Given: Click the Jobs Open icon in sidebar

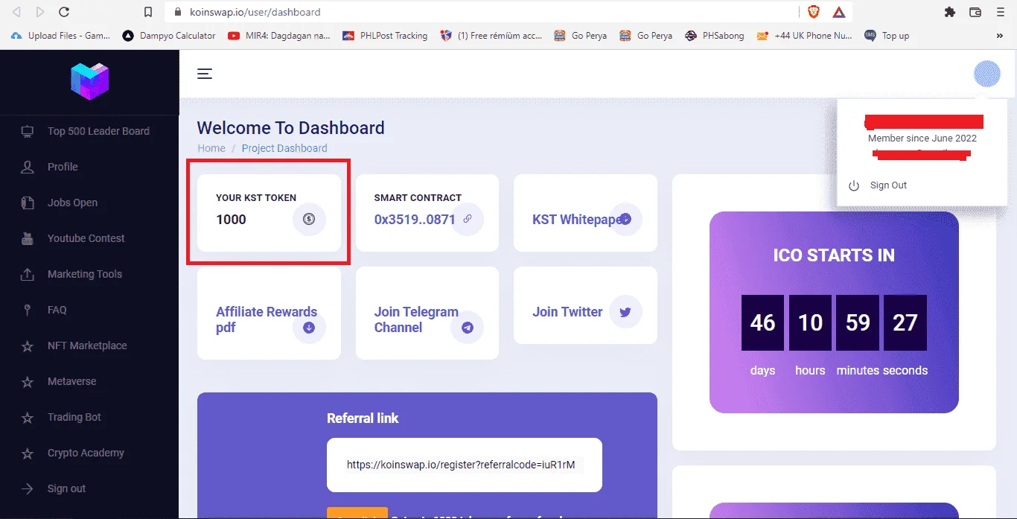Looking at the screenshot, I should point(28,203).
